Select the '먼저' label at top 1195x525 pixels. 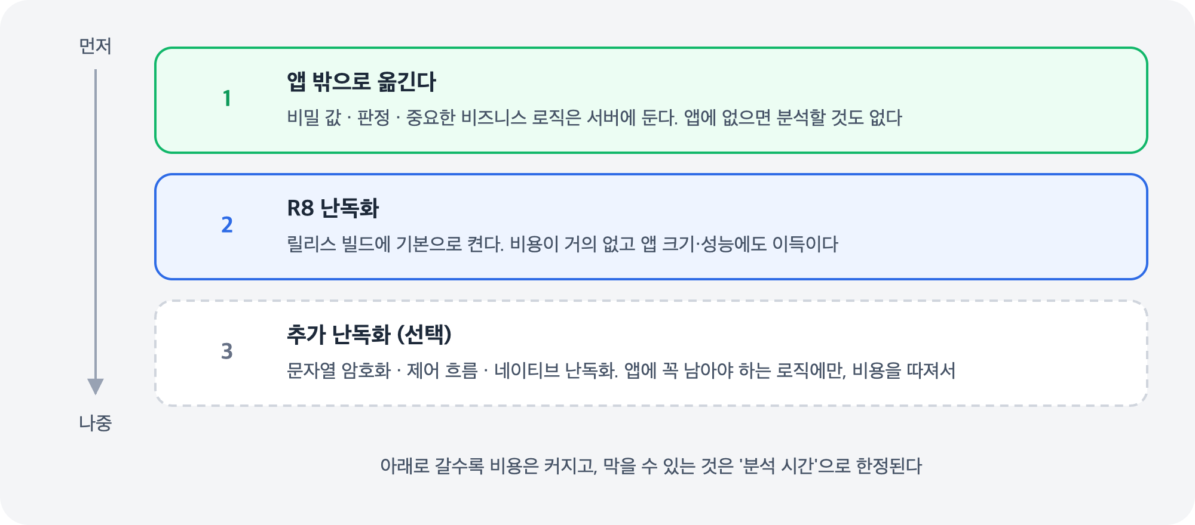click(x=96, y=46)
